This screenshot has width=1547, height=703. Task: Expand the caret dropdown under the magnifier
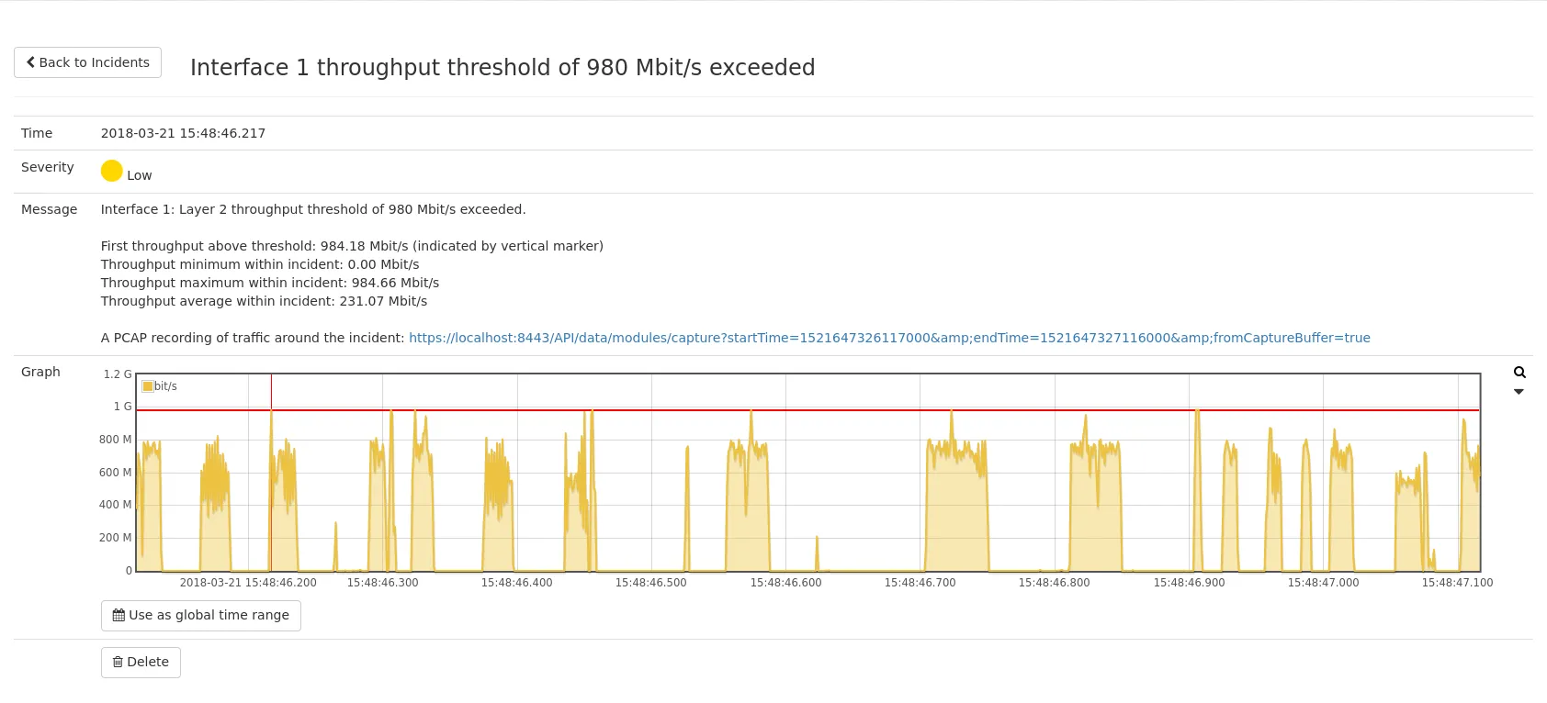click(1519, 392)
